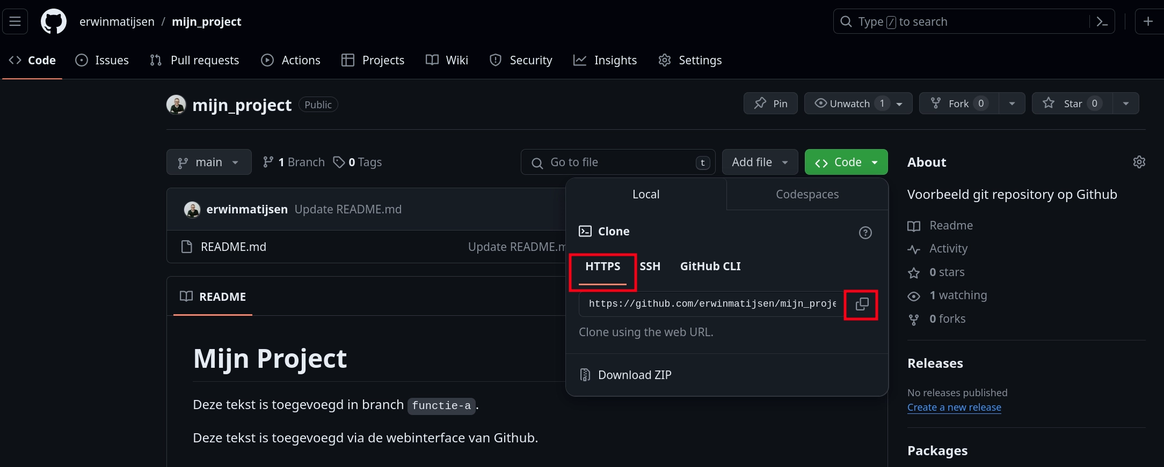Pin the repository
The height and width of the screenshot is (467, 1164).
770,103
